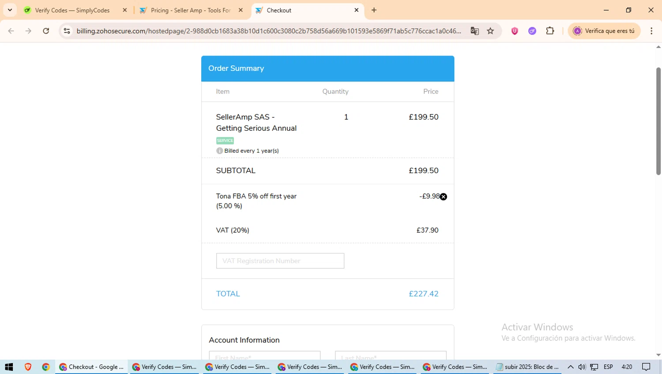This screenshot has width=662, height=374.
Task: Close the Checkout tab
Action: 357,10
